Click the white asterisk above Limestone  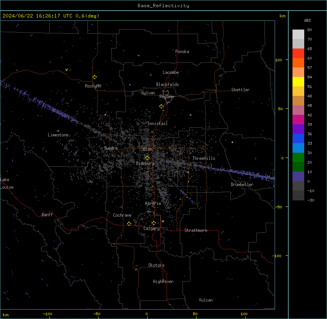(58, 131)
